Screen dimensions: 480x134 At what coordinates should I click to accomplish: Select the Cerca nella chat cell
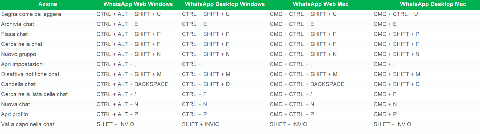pos(22,44)
